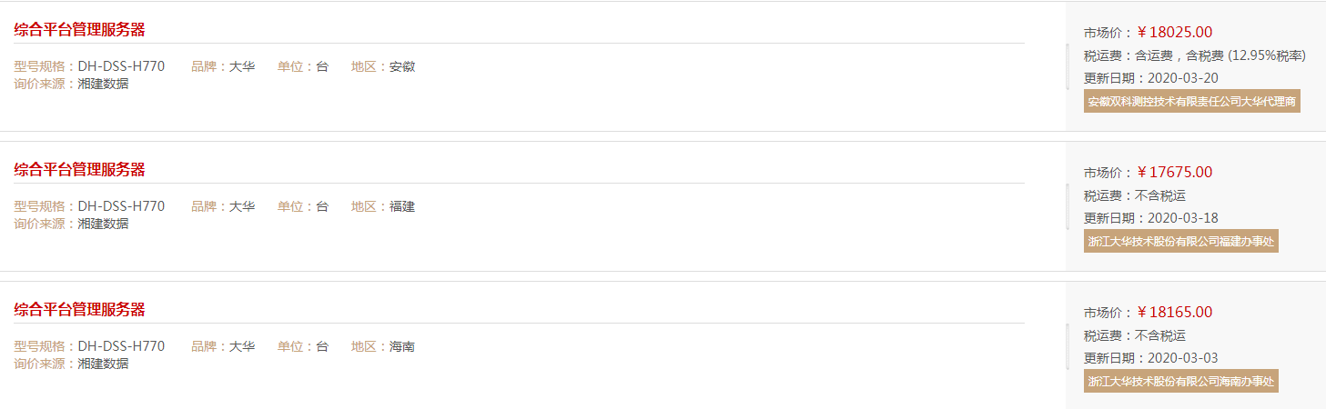The height and width of the screenshot is (409, 1326).
Task: Click 不含税运 in the Hainan price panel
Action: point(1160,335)
